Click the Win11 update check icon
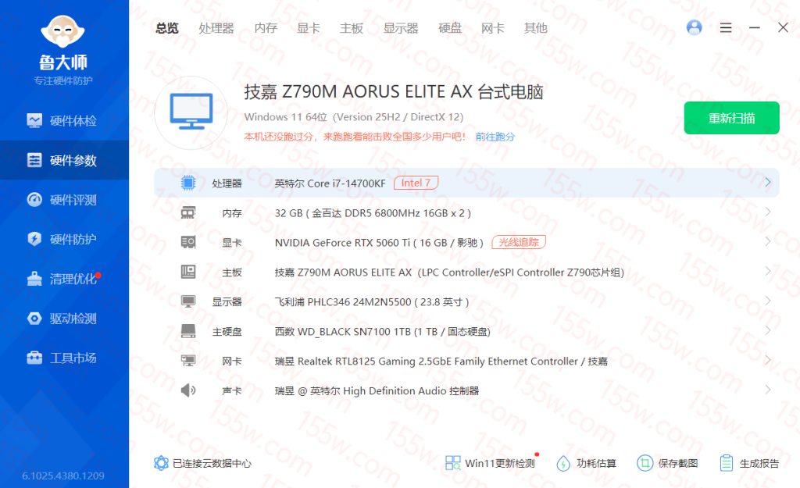 pos(453,463)
